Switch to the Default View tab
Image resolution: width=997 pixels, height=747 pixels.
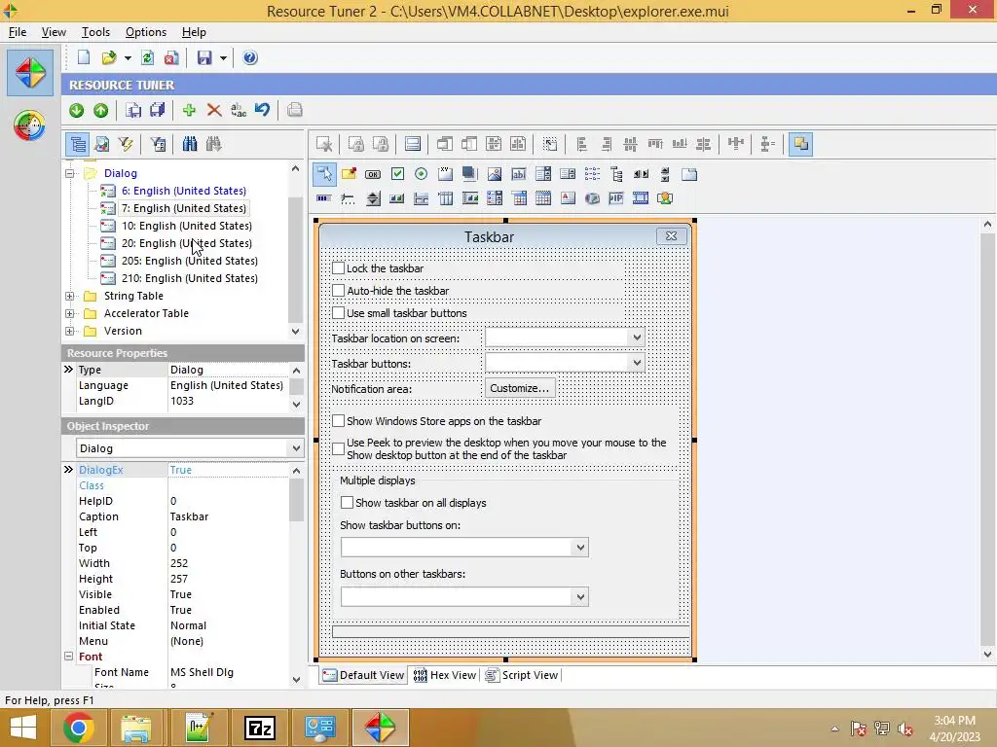363,675
